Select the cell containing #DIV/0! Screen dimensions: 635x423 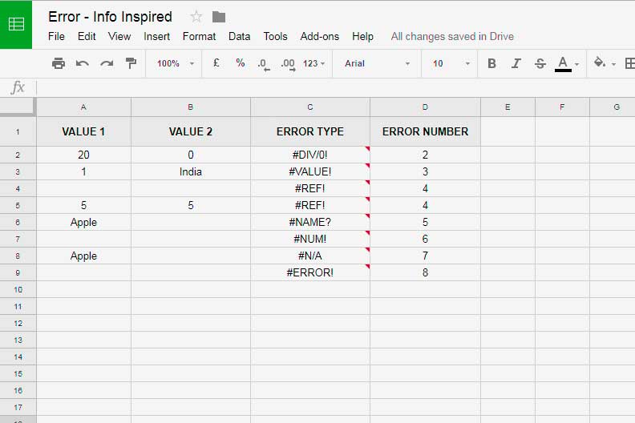coord(309,155)
